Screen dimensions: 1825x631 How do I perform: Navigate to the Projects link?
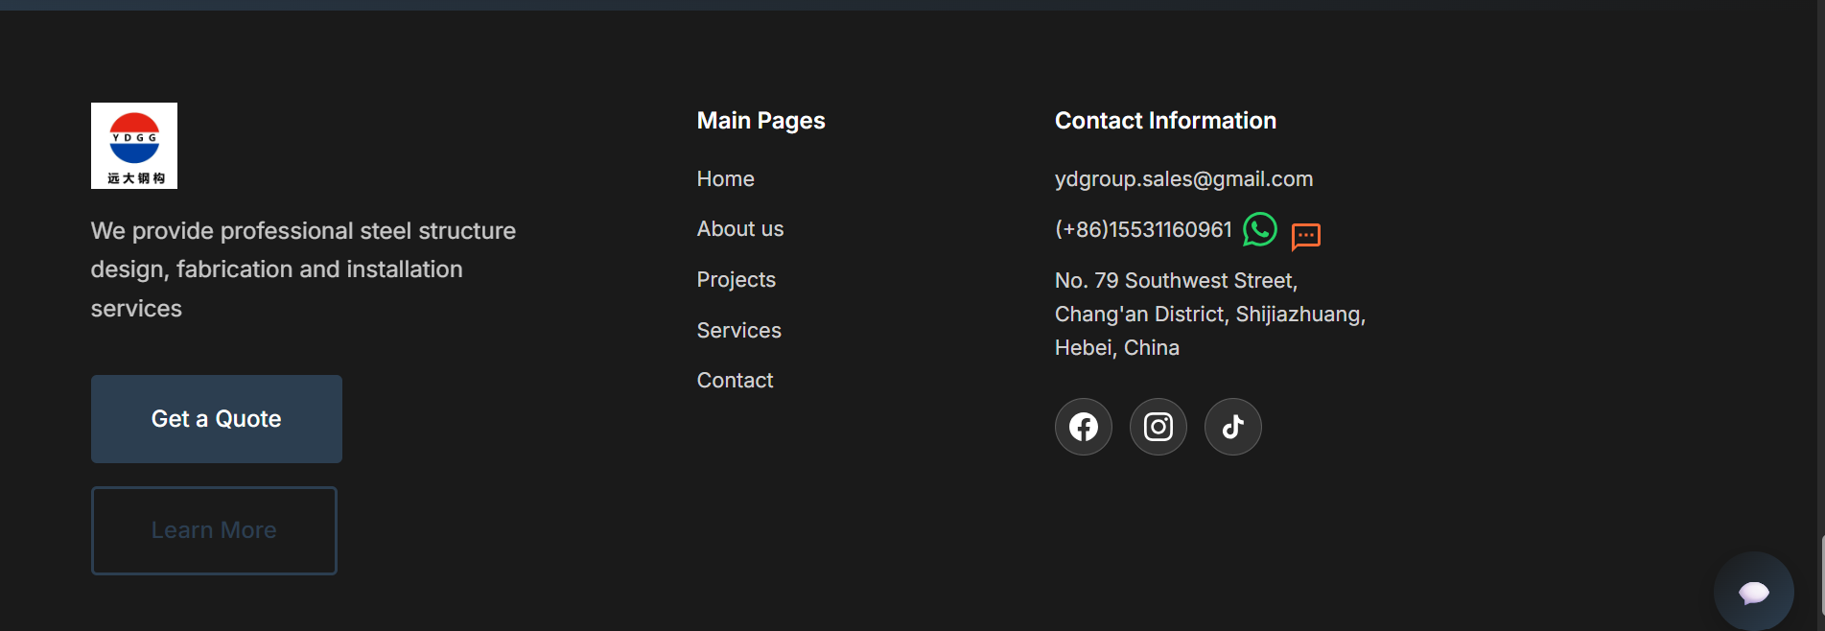click(x=737, y=280)
